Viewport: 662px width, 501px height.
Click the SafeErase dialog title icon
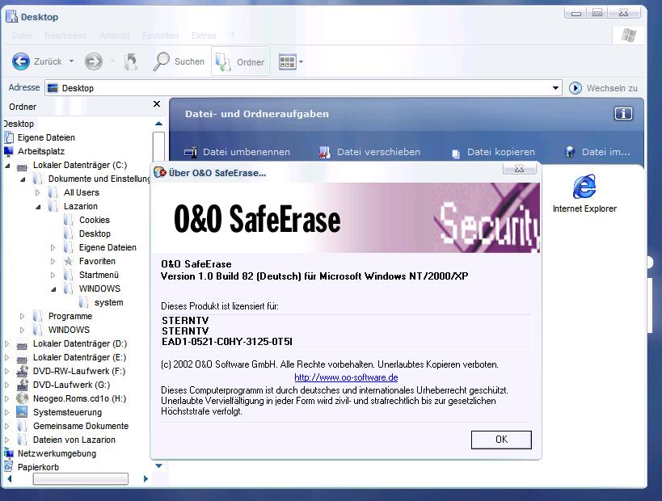tap(160, 172)
